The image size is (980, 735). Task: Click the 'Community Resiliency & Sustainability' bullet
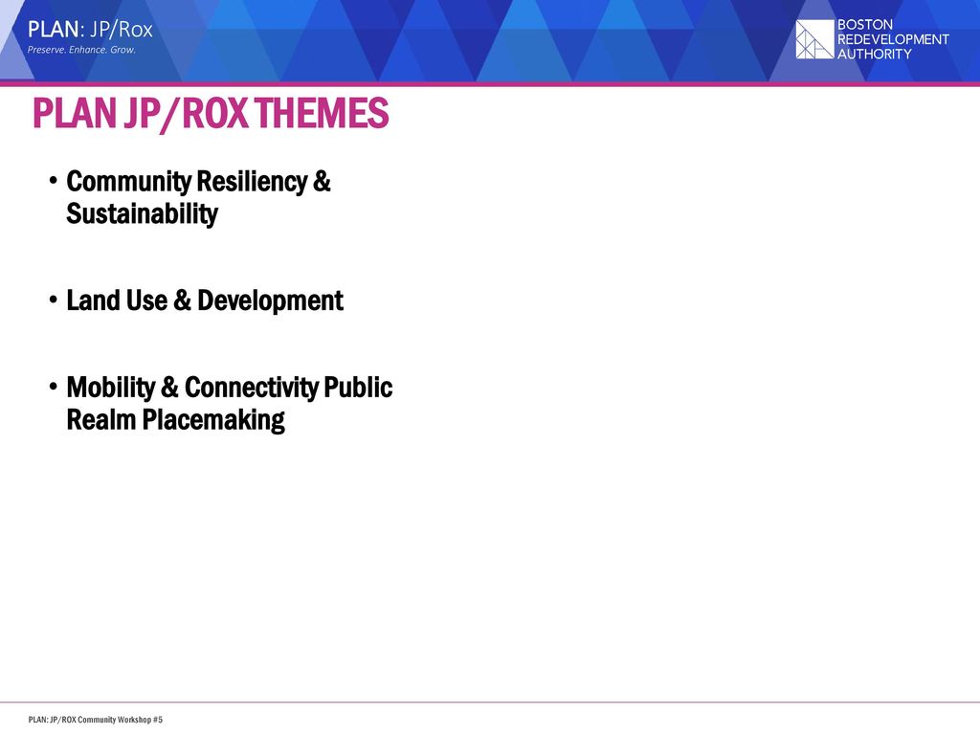(198, 197)
